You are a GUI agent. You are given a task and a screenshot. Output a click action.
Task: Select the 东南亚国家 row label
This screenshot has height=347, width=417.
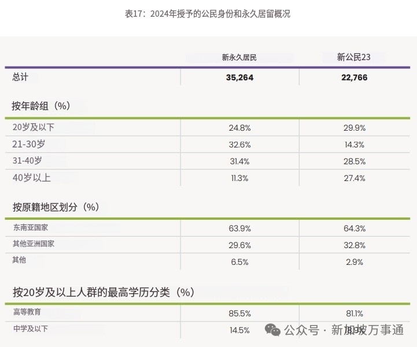coord(31,228)
